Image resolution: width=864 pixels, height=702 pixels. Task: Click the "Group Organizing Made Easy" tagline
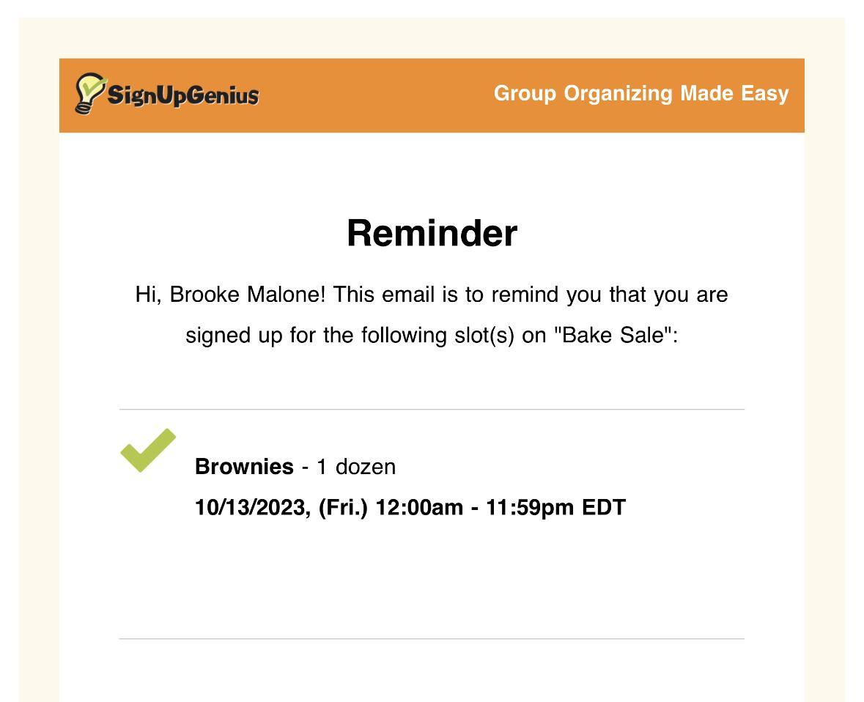(640, 94)
